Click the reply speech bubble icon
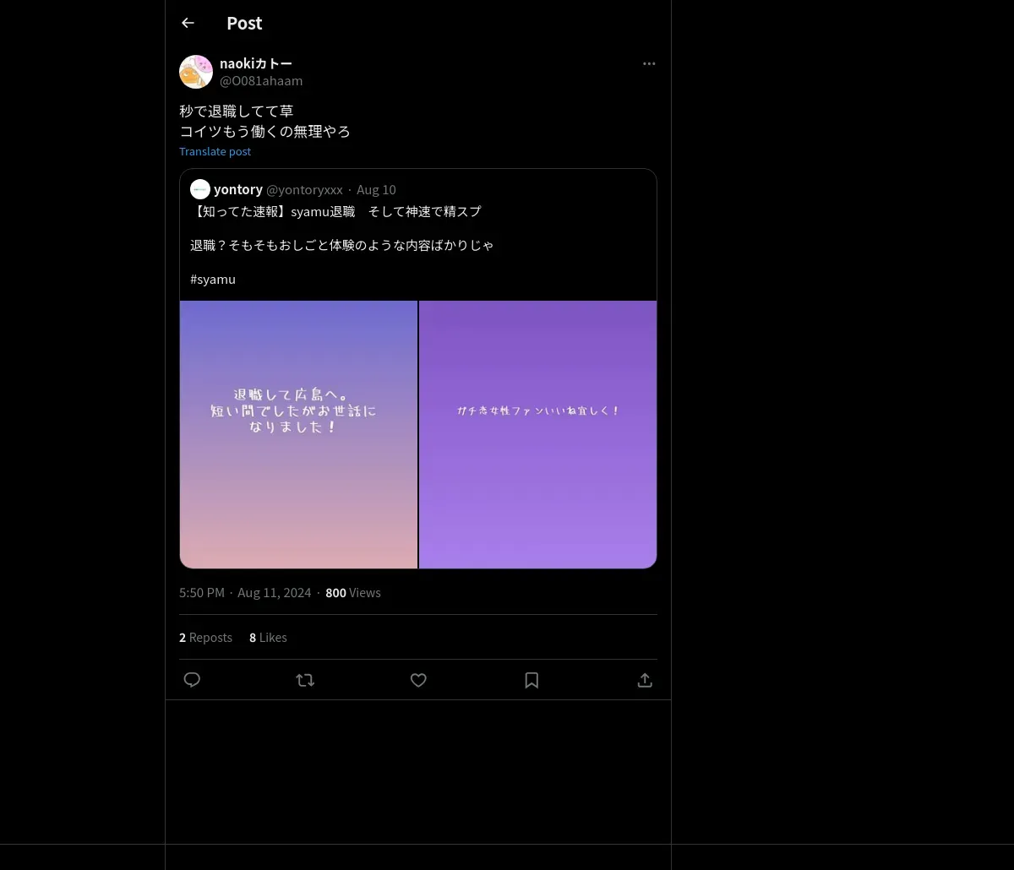The image size is (1014, 870). 192,680
